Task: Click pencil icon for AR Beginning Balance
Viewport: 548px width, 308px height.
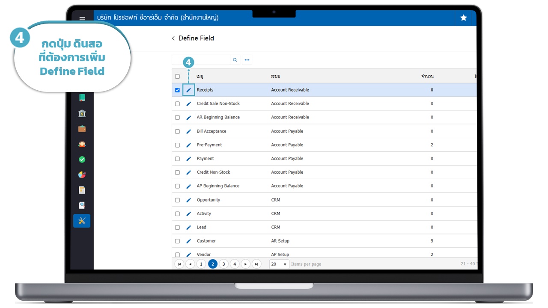Action: [x=188, y=118]
